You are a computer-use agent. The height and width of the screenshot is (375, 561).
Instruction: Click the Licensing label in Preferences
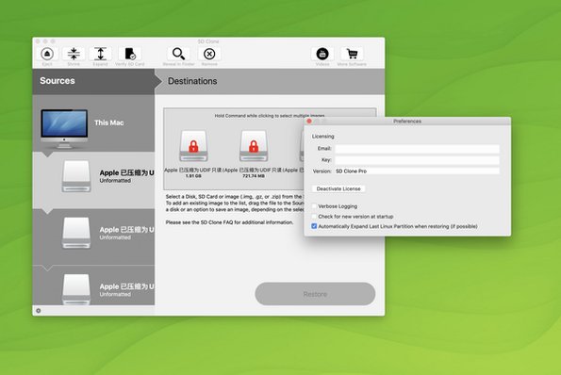[x=322, y=137]
